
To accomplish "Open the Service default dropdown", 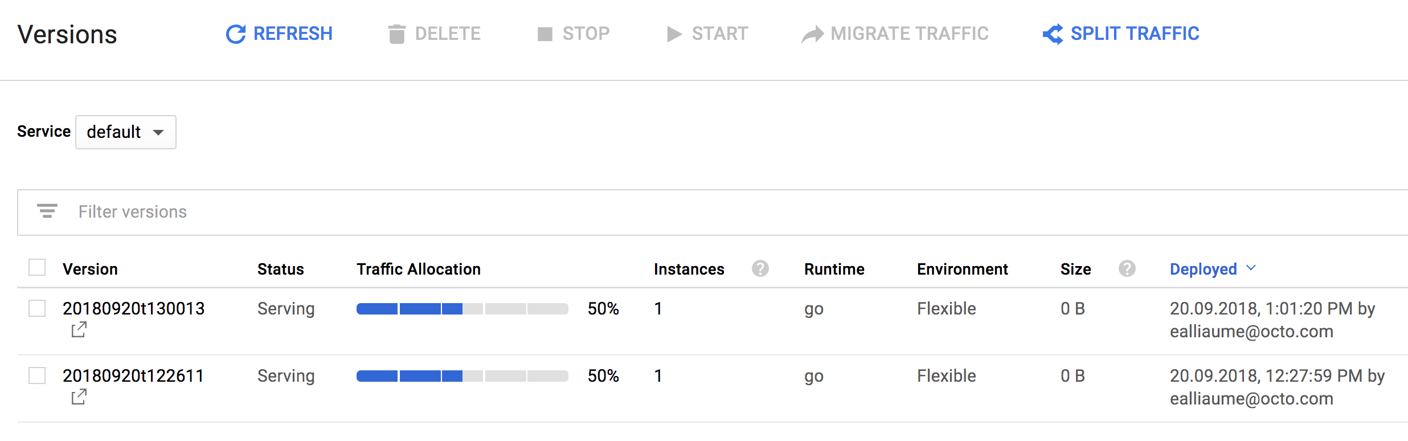I will pyautogui.click(x=126, y=132).
